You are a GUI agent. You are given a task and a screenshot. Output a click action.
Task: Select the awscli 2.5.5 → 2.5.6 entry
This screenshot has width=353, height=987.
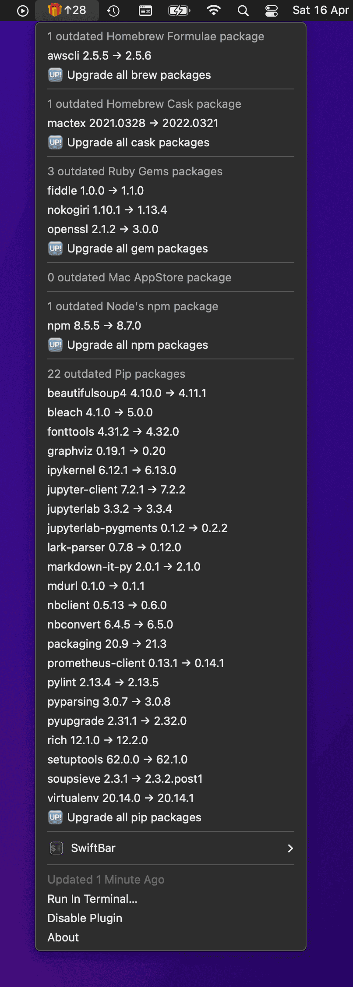99,56
